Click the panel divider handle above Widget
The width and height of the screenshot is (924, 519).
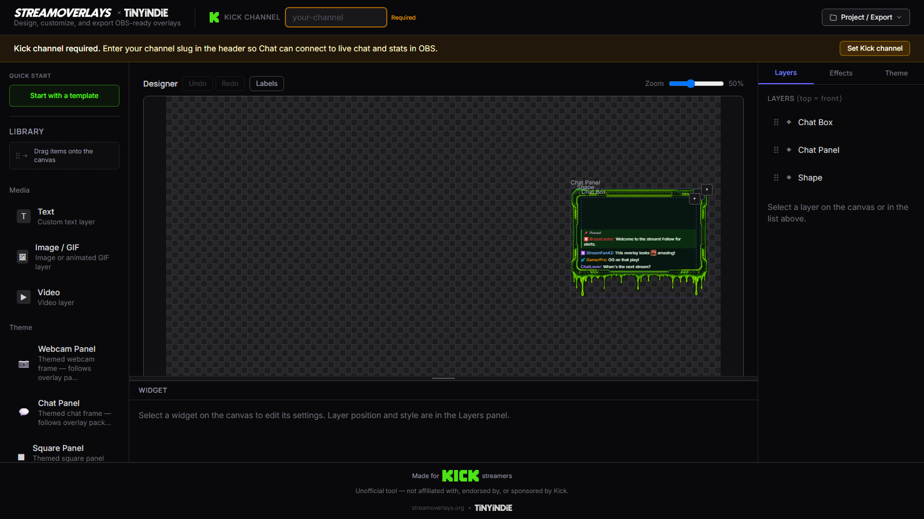pyautogui.click(x=444, y=378)
